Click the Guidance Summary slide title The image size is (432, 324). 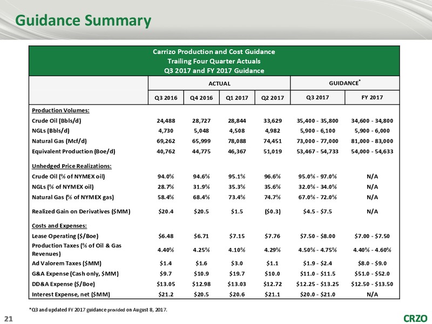point(83,21)
